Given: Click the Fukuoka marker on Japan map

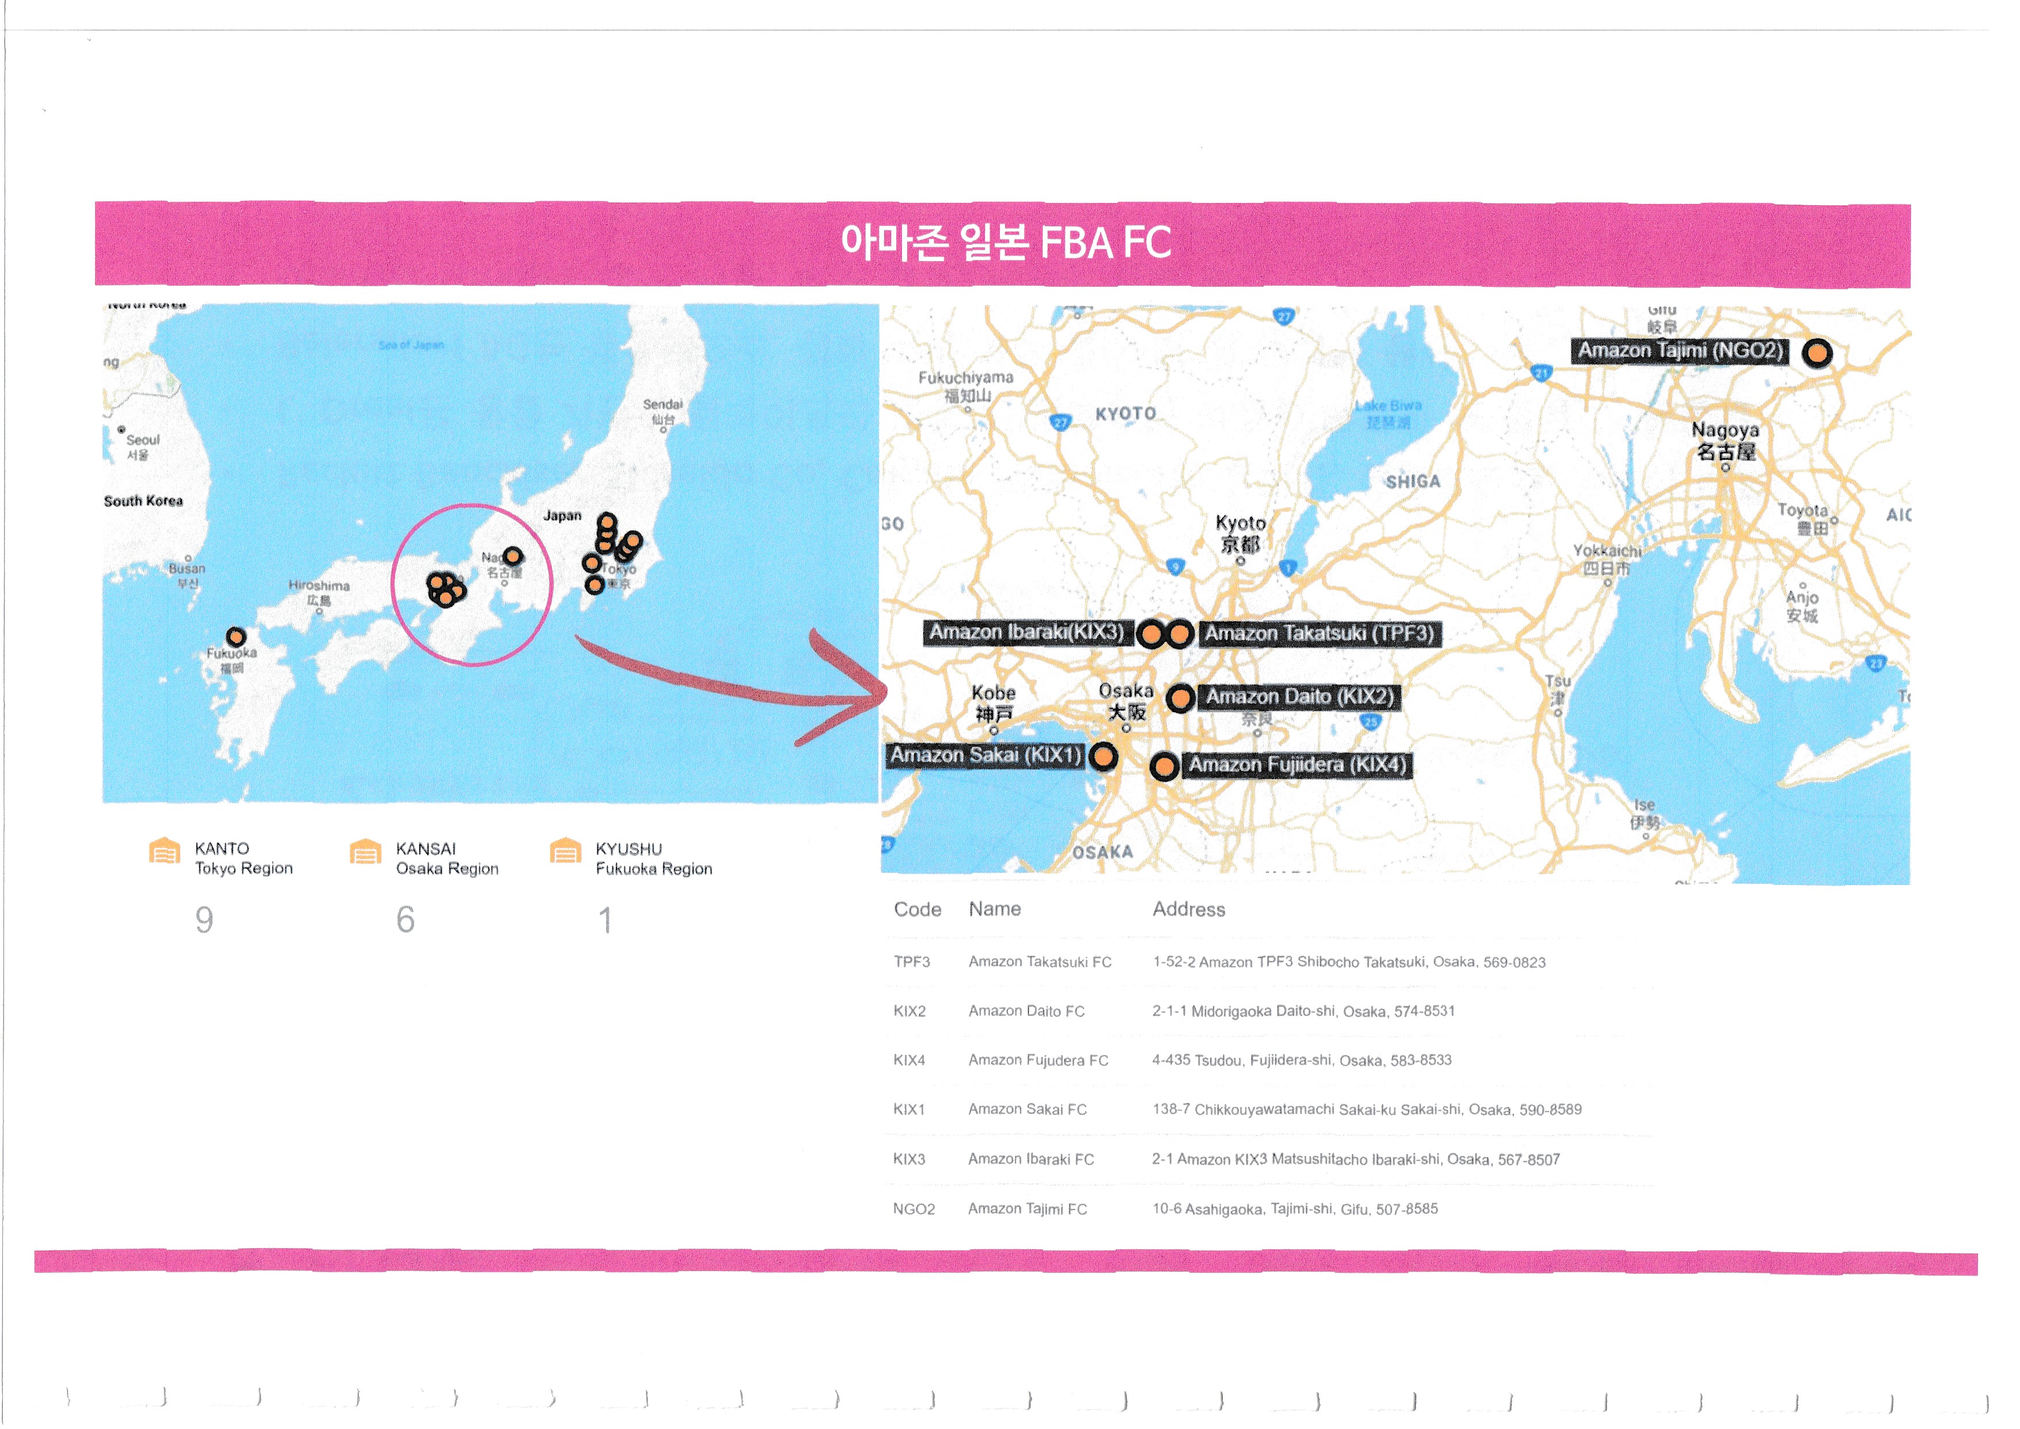Looking at the screenshot, I should click(x=236, y=637).
